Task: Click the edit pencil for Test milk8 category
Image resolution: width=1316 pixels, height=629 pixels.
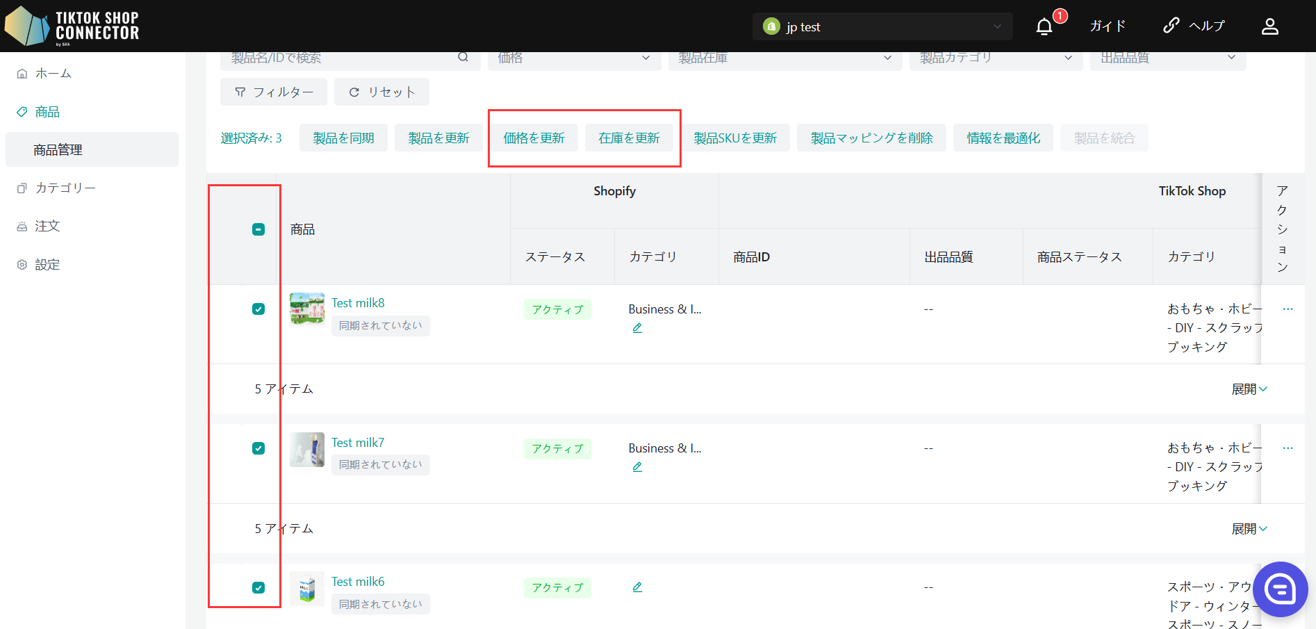Action: tap(637, 328)
